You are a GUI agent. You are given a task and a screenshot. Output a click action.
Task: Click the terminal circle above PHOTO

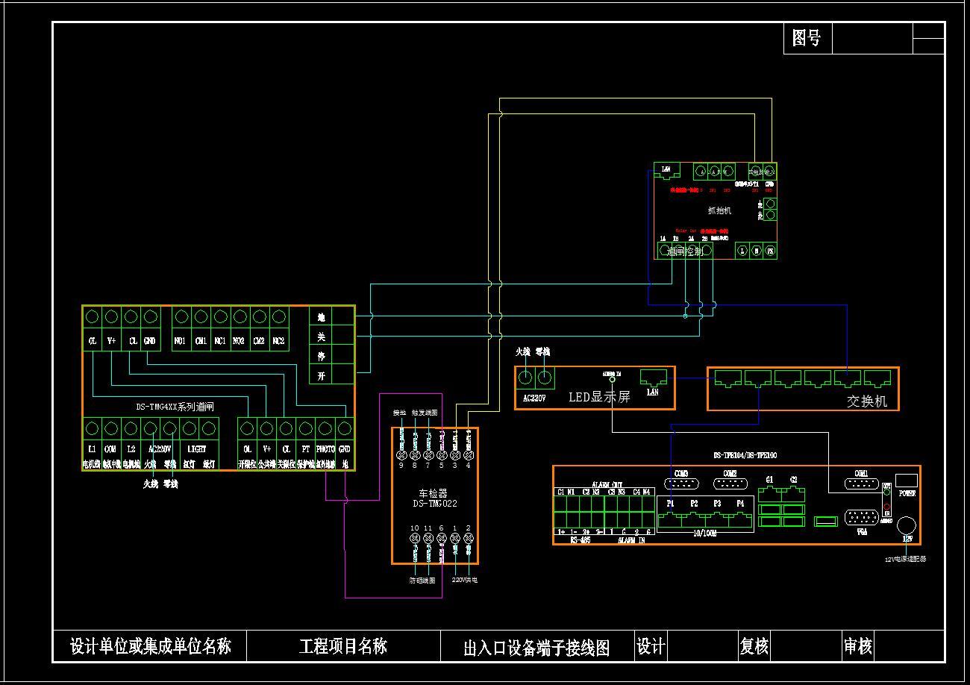click(x=325, y=429)
